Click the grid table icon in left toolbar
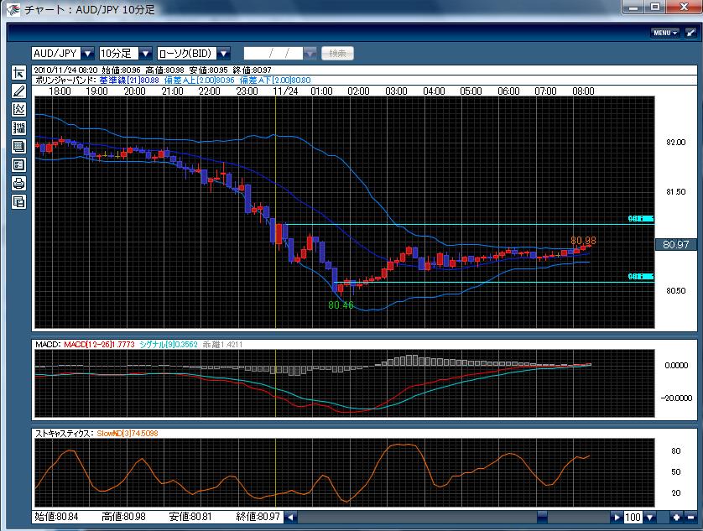The image size is (703, 531). click(18, 146)
